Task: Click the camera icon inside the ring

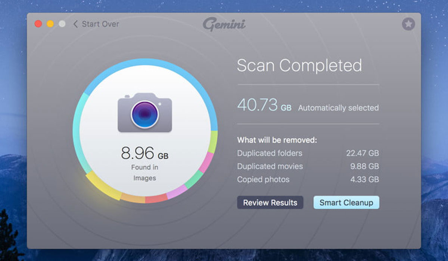Action: click(145, 112)
